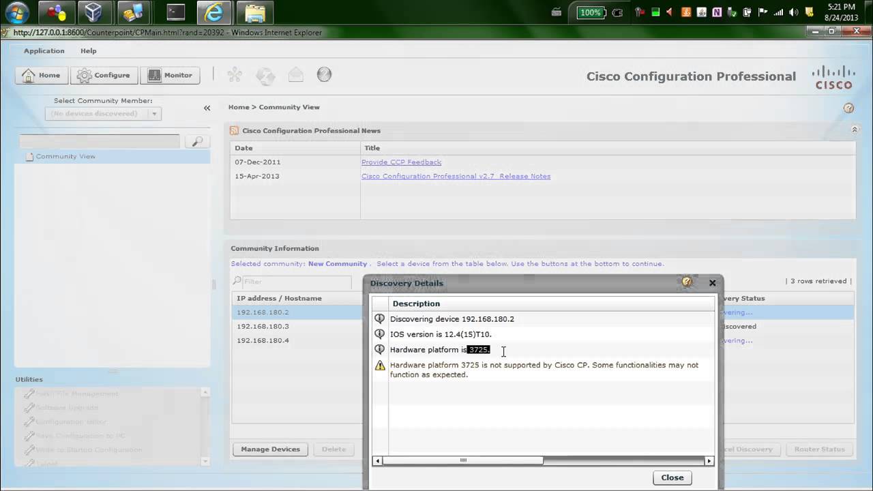The image size is (873, 491).
Task: Click the Delete button
Action: [334, 449]
